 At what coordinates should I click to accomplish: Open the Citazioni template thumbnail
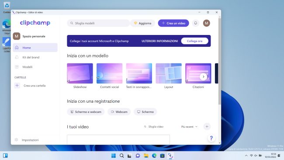pyautogui.click(x=198, y=73)
